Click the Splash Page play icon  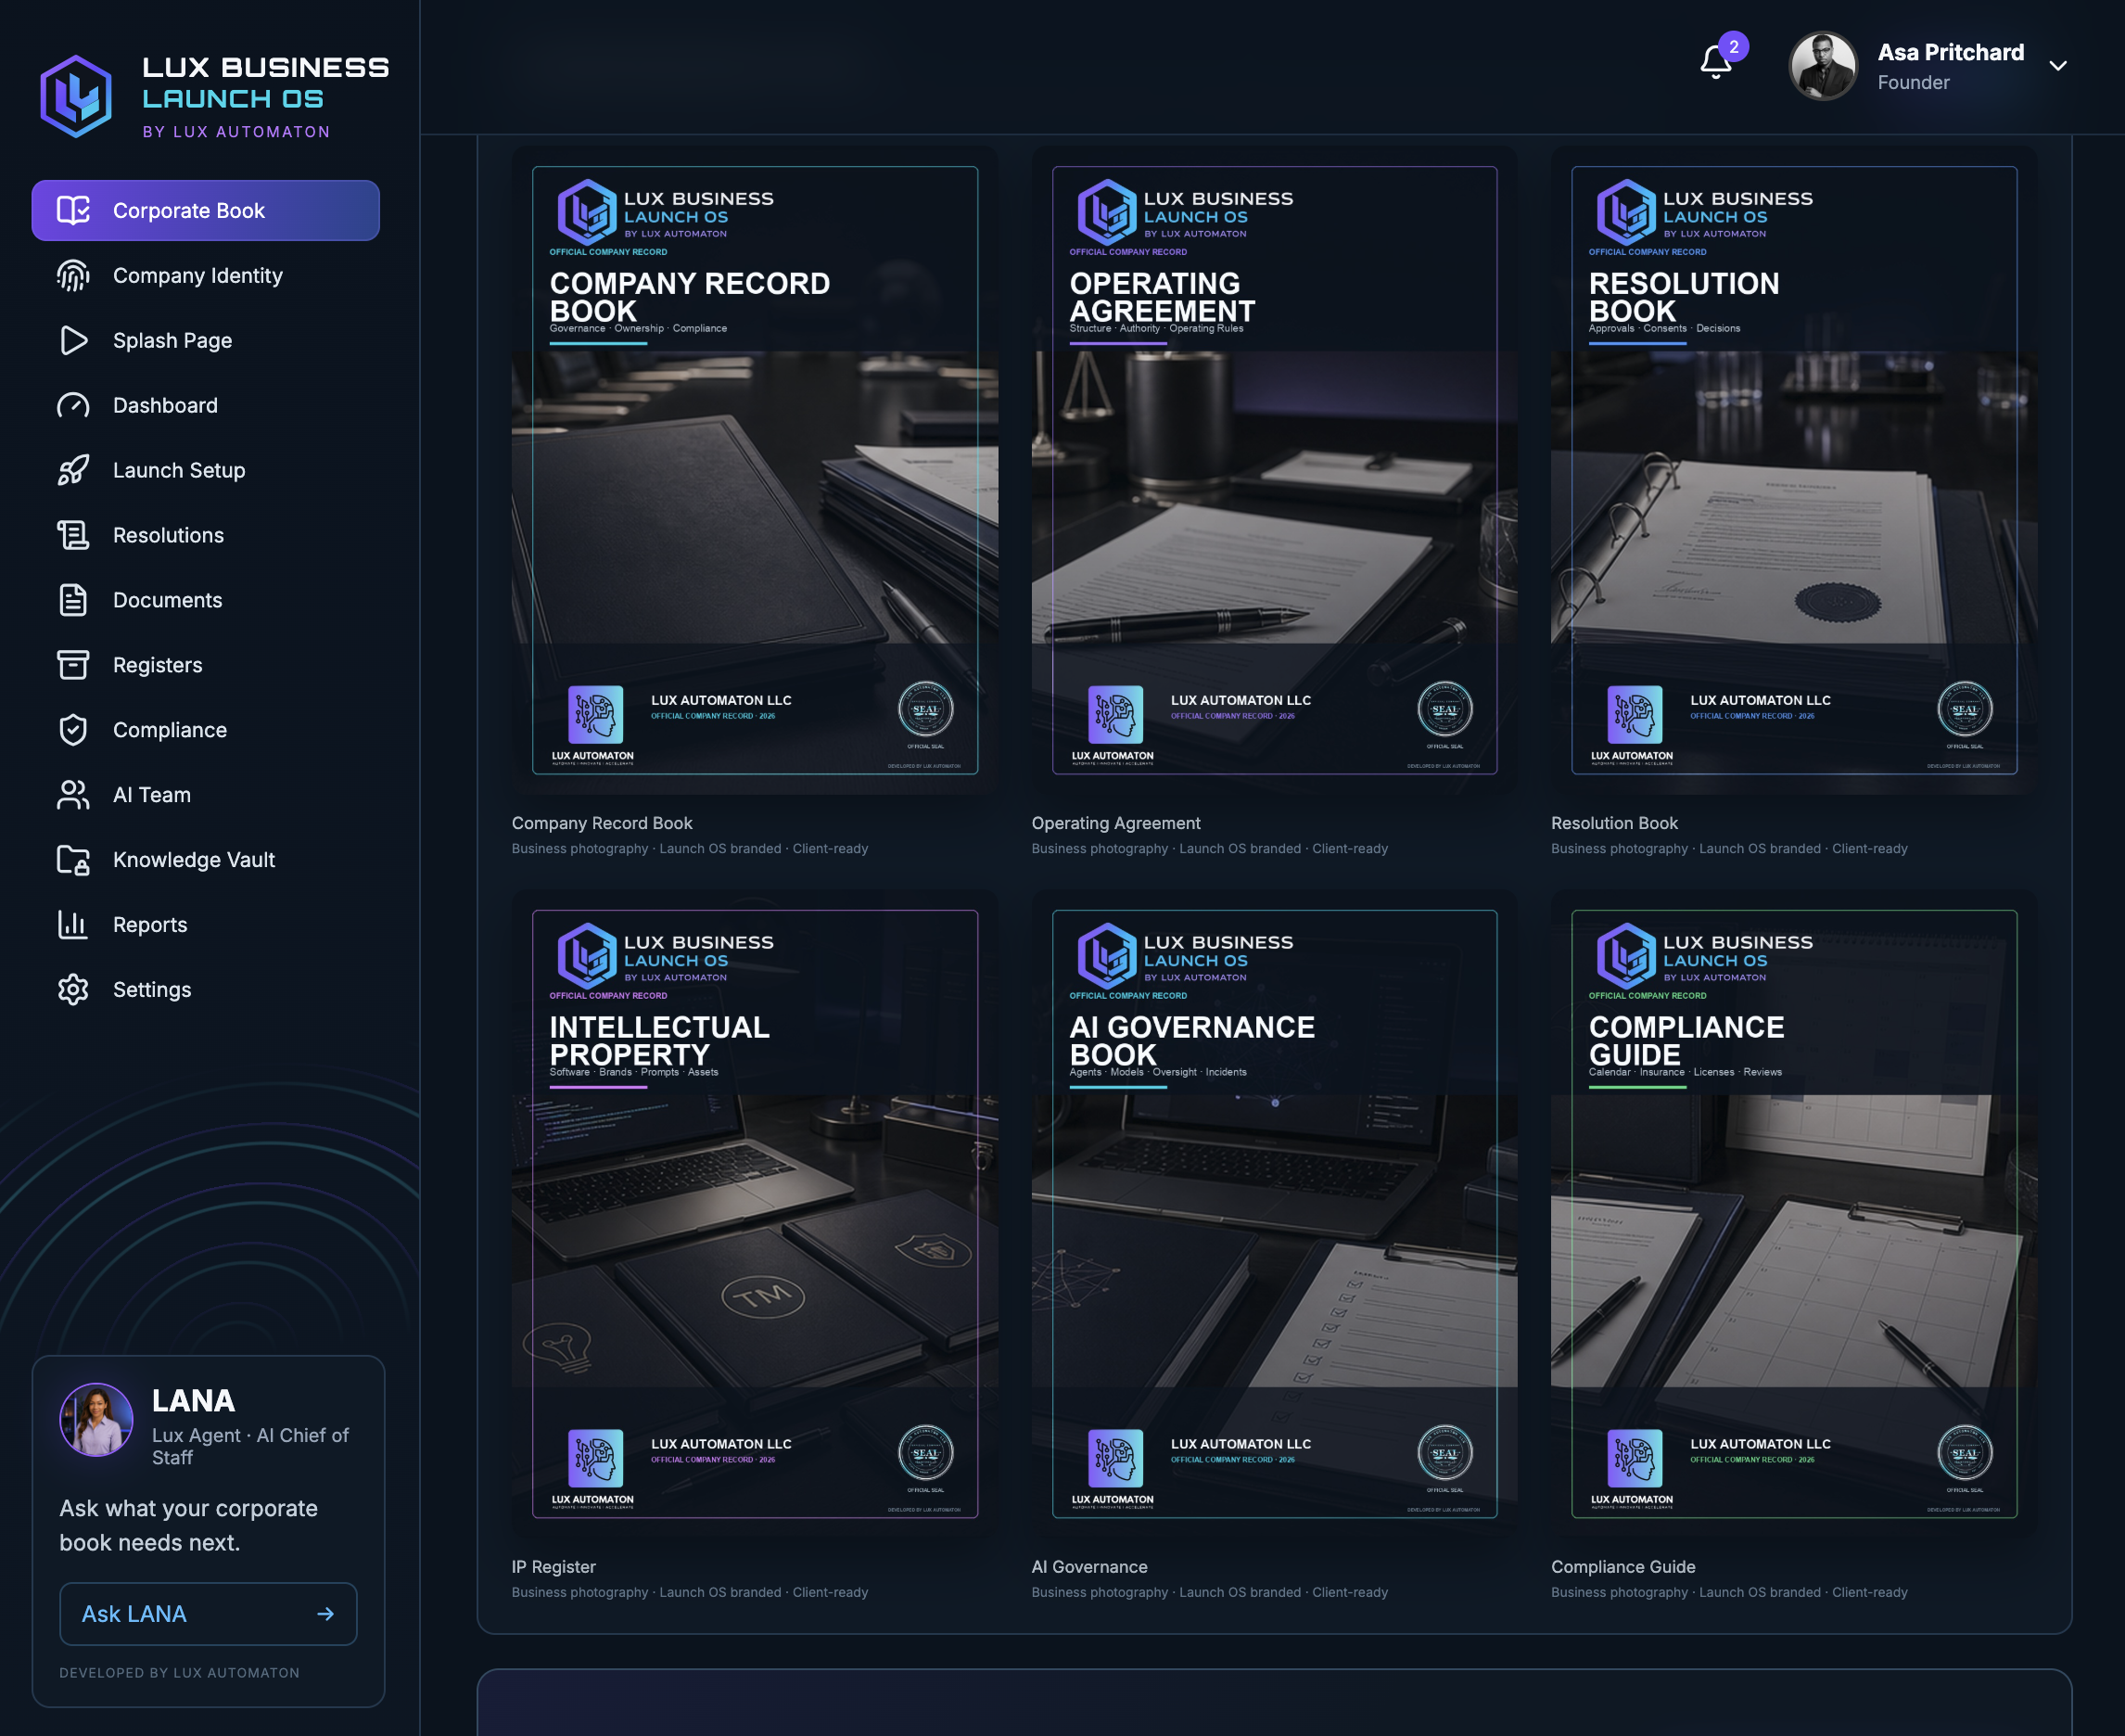click(x=73, y=340)
